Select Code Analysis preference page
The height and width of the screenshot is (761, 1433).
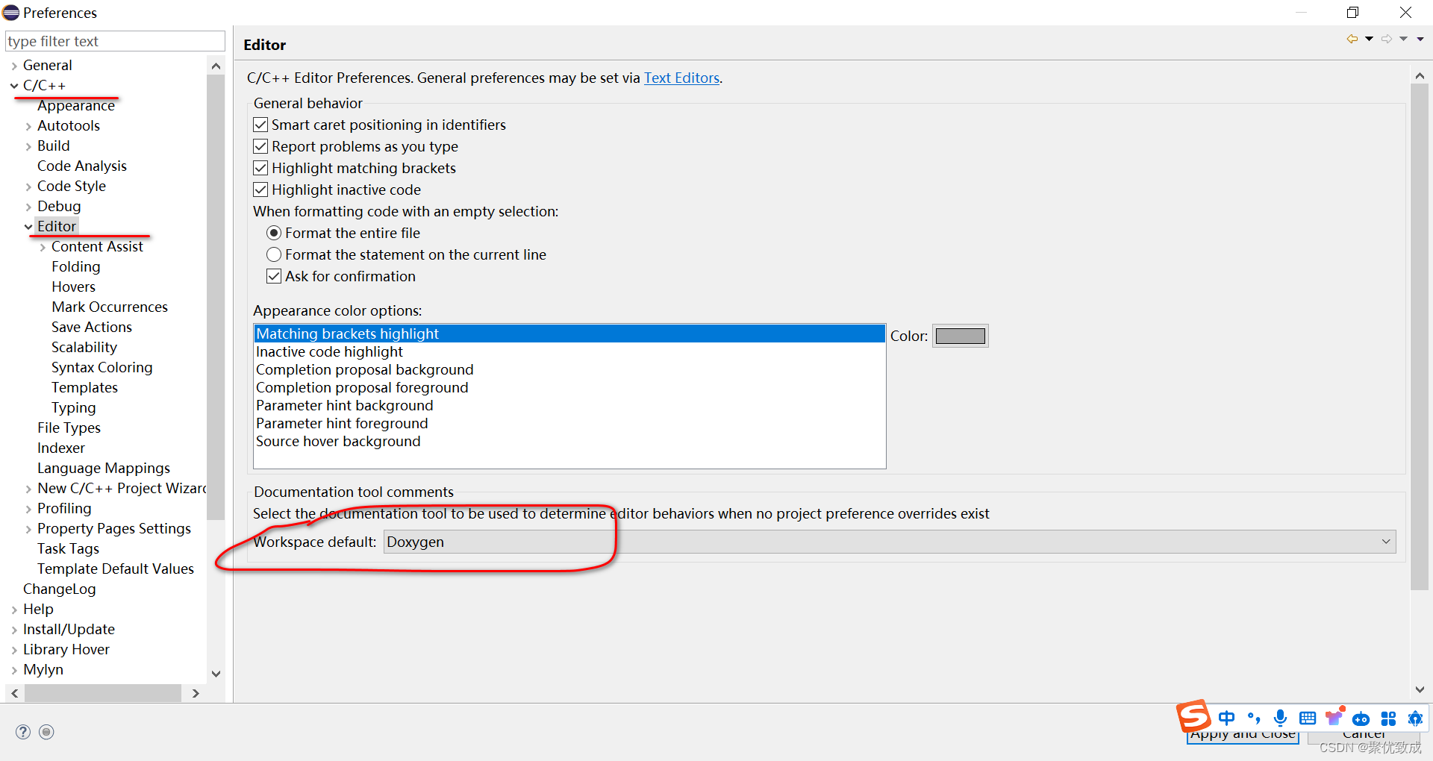[82, 166]
